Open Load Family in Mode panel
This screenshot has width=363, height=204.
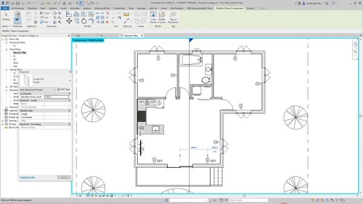[153, 18]
